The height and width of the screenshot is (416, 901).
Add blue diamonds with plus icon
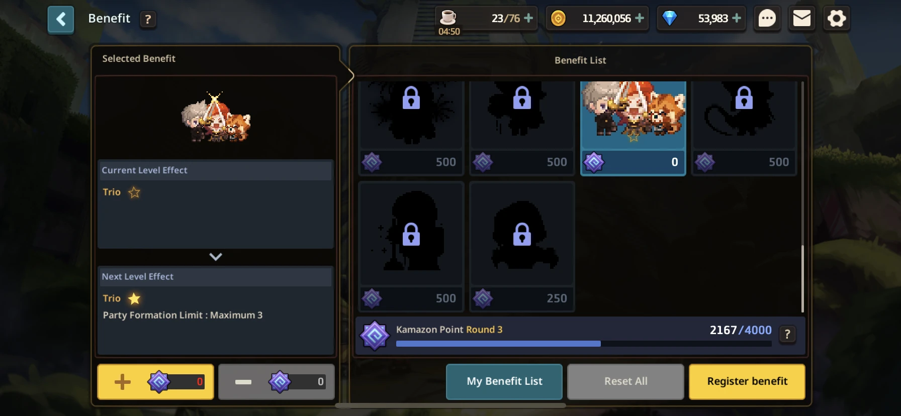point(737,18)
